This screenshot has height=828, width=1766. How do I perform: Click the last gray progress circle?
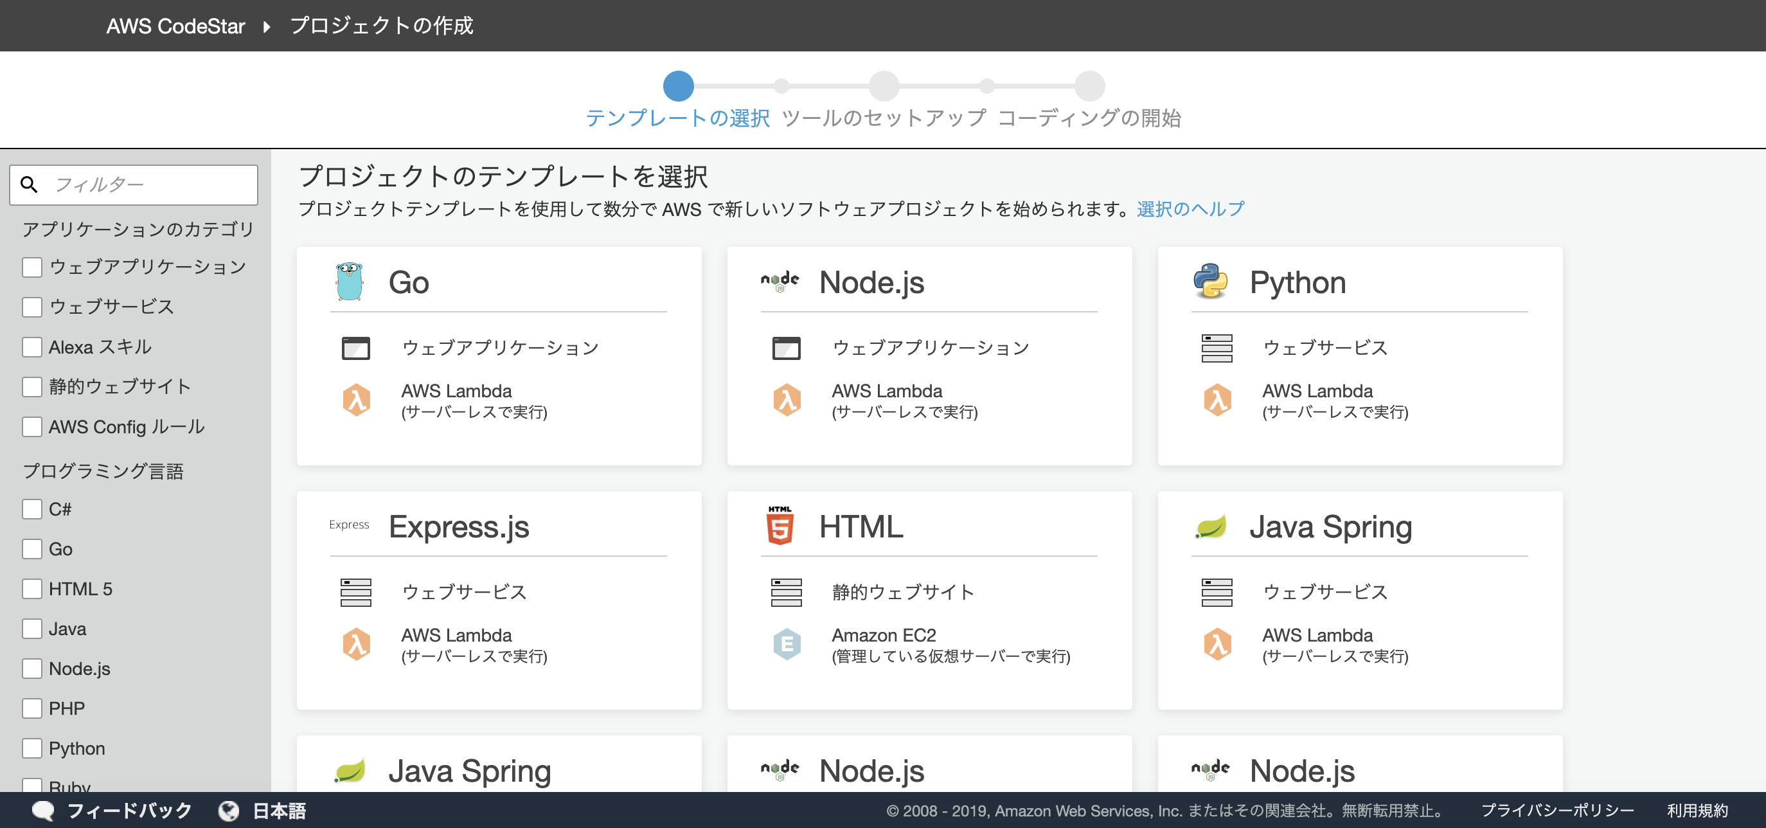pos(1089,85)
